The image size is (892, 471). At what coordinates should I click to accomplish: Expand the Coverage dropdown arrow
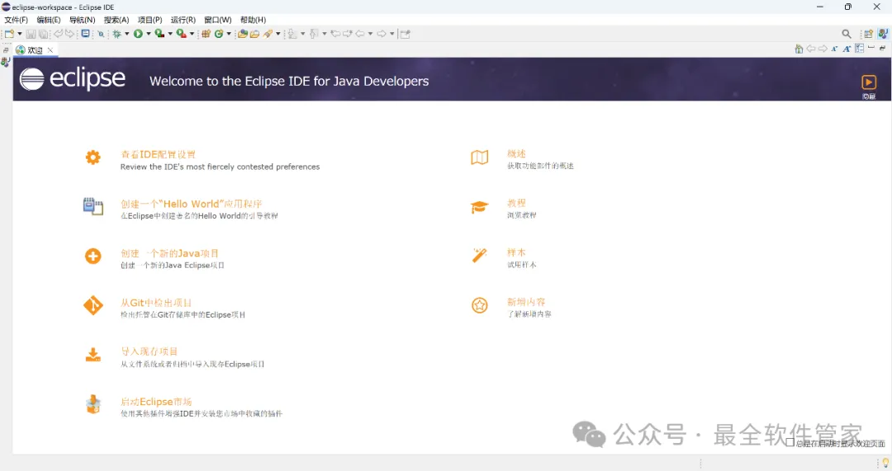[x=170, y=34]
